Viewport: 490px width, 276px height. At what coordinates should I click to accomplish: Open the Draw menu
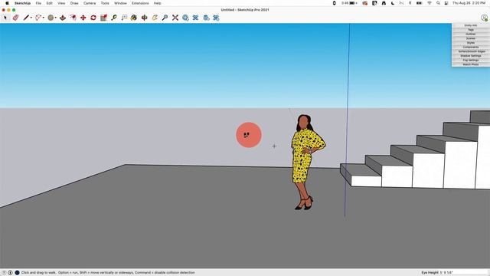(x=74, y=3)
